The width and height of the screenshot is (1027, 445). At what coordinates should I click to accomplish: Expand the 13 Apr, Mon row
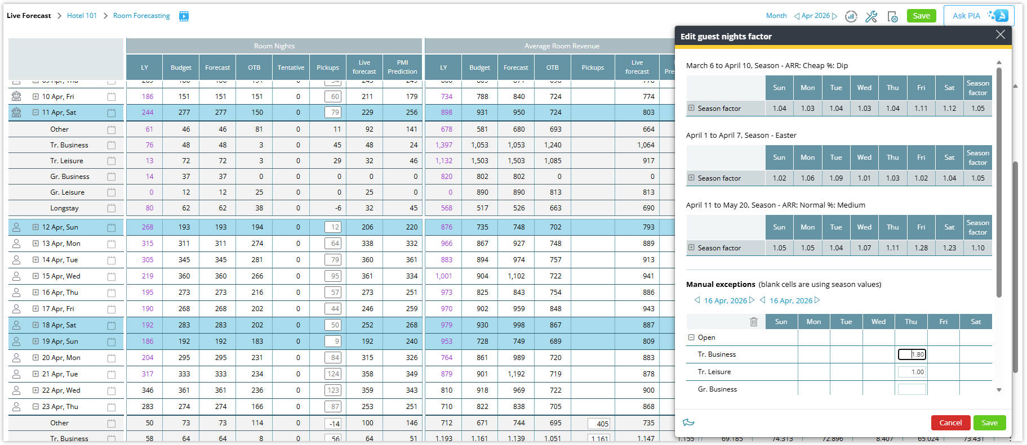(35, 244)
